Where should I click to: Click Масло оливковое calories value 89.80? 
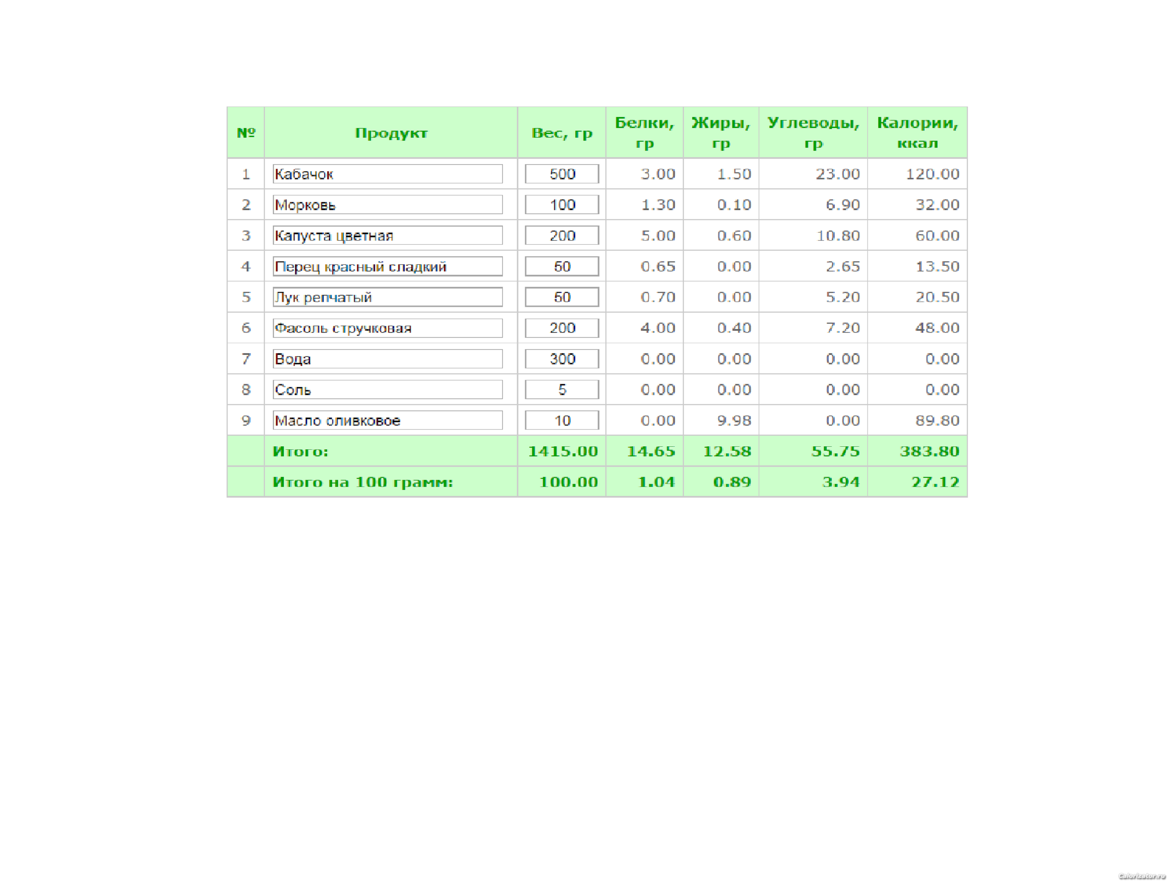(x=938, y=420)
